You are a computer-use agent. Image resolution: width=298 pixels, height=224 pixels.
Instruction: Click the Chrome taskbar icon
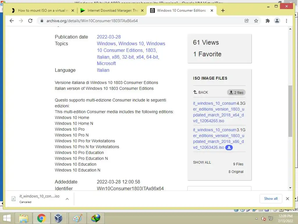(41, 218)
